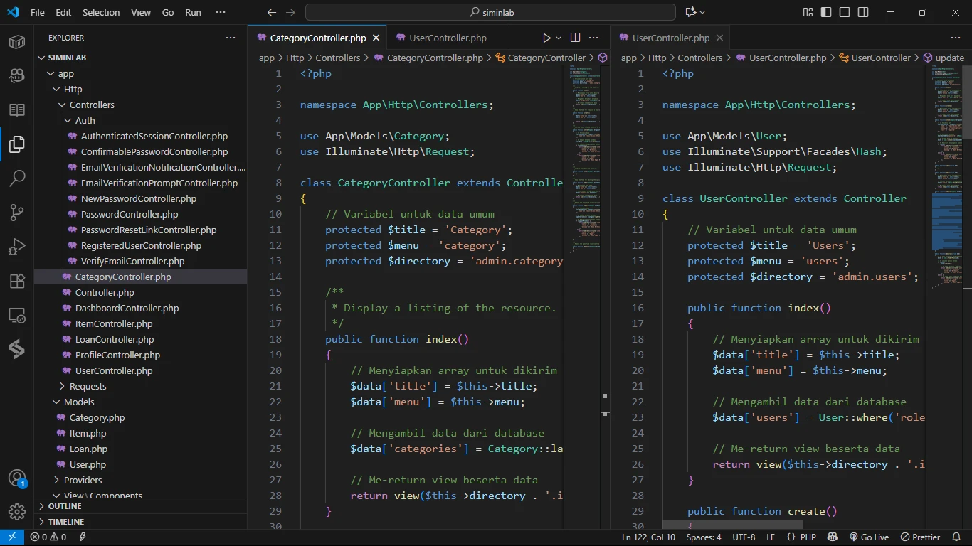Switch to the left UserController.php tab
The height and width of the screenshot is (546, 972).
click(448, 38)
